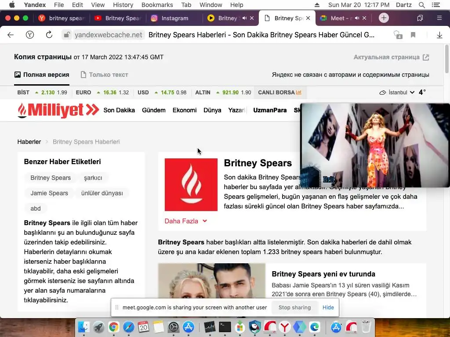Open the Son Dakika navigation item
This screenshot has height=337, width=450.
point(119,110)
